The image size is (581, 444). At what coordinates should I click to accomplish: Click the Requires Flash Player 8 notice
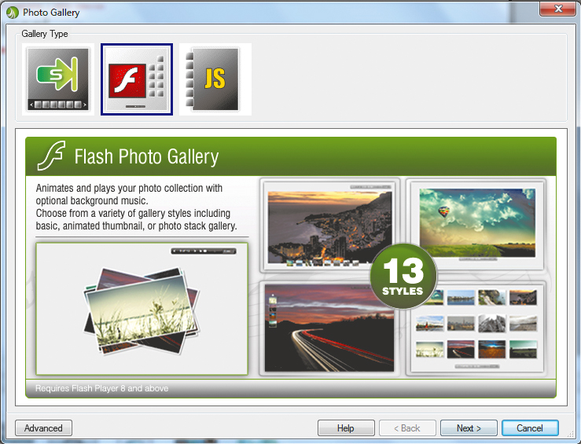click(x=102, y=388)
